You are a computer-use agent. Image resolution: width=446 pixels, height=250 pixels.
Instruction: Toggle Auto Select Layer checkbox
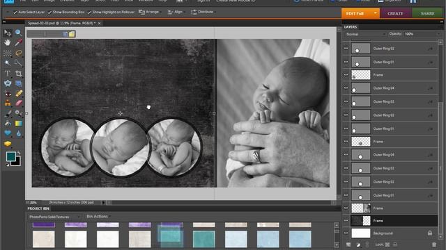click(x=15, y=12)
